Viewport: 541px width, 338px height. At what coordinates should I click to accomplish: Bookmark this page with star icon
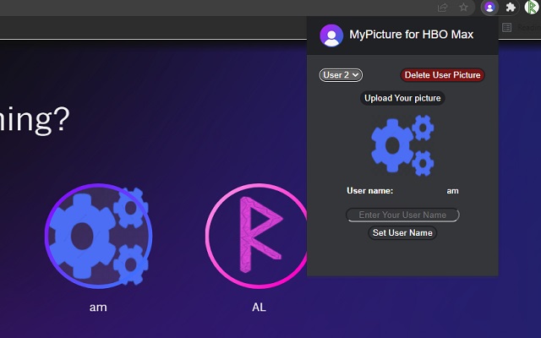(463, 8)
